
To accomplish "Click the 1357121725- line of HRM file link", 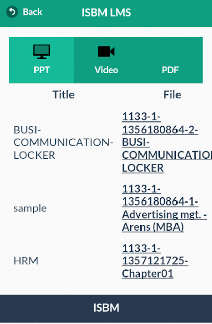I will (x=155, y=261).
